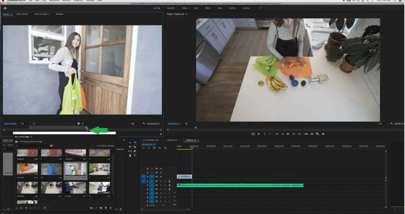
Task: Toggle lock on the V1 track
Action: 148,176
